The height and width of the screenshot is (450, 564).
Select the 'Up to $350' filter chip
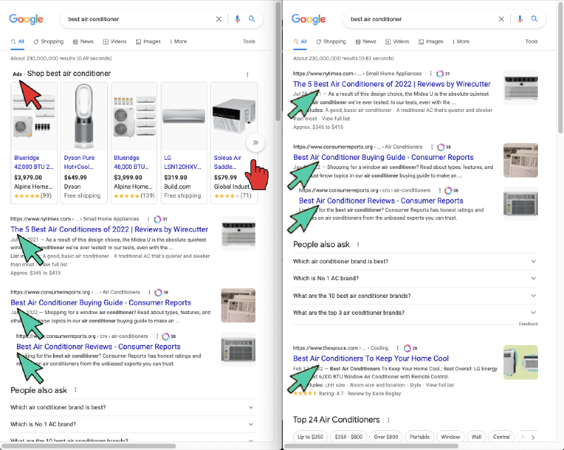310,437
